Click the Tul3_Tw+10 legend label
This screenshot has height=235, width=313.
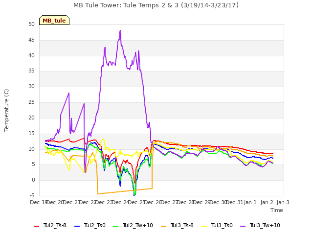265,225
